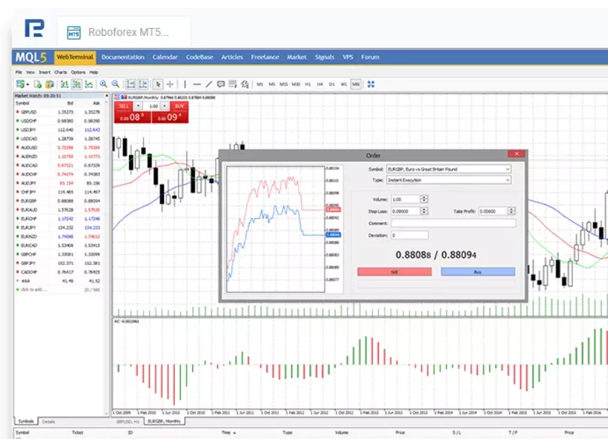
Task: Select EURGBP row in Market Watch
Action: (58, 201)
